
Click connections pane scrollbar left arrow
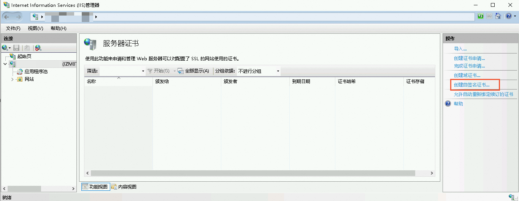pos(4,188)
